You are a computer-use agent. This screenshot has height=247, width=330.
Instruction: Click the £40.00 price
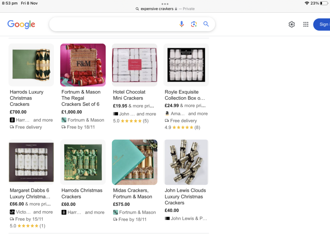tap(172, 210)
